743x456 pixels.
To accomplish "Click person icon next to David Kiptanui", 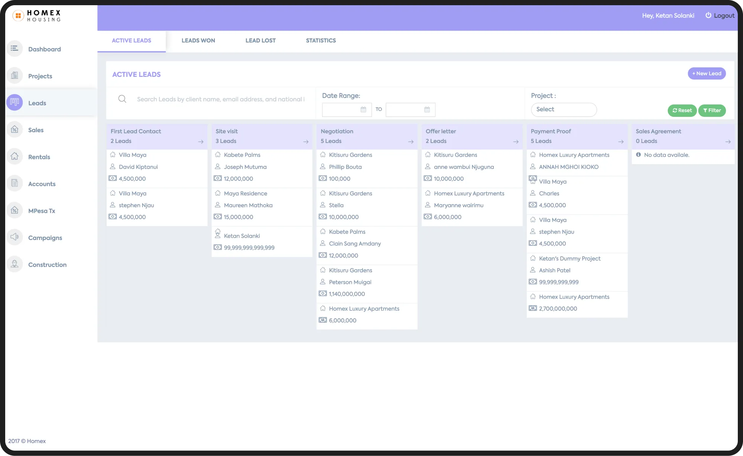I will click(113, 166).
